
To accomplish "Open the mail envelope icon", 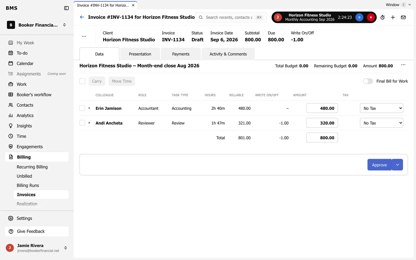I will coord(403,17).
